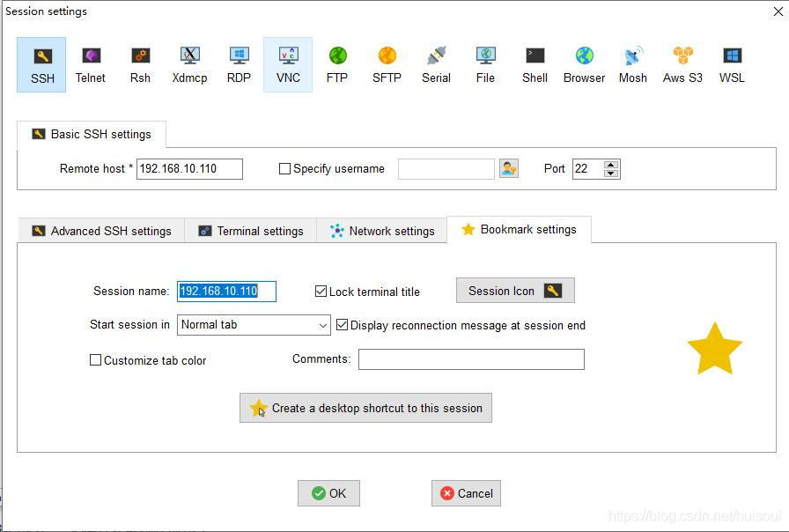Select the FTP session icon
Image resolution: width=789 pixels, height=532 pixels.
pyautogui.click(x=337, y=64)
